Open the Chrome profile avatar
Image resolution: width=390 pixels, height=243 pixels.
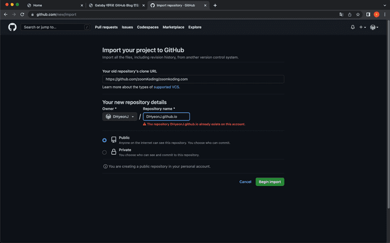tap(376, 15)
